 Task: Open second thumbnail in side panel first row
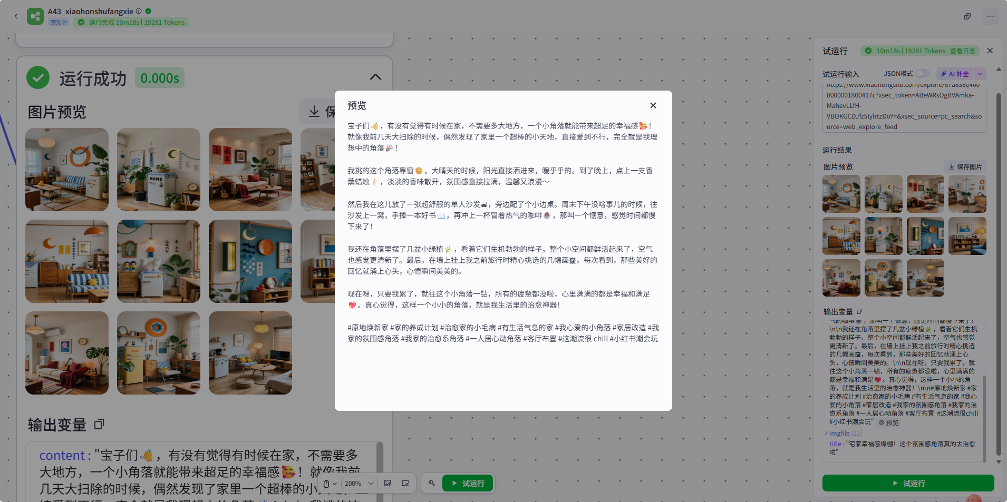point(884,194)
